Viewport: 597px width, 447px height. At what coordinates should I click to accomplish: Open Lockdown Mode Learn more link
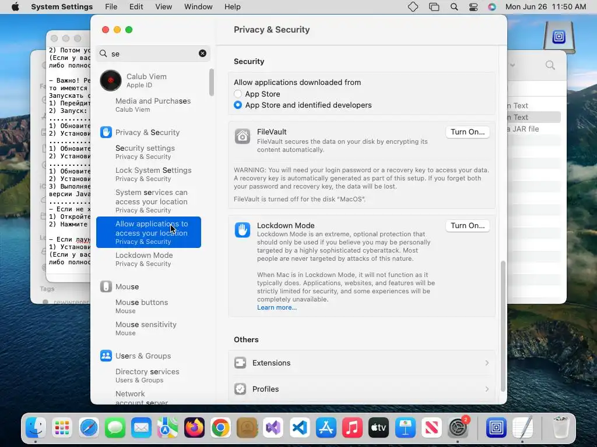coord(277,307)
